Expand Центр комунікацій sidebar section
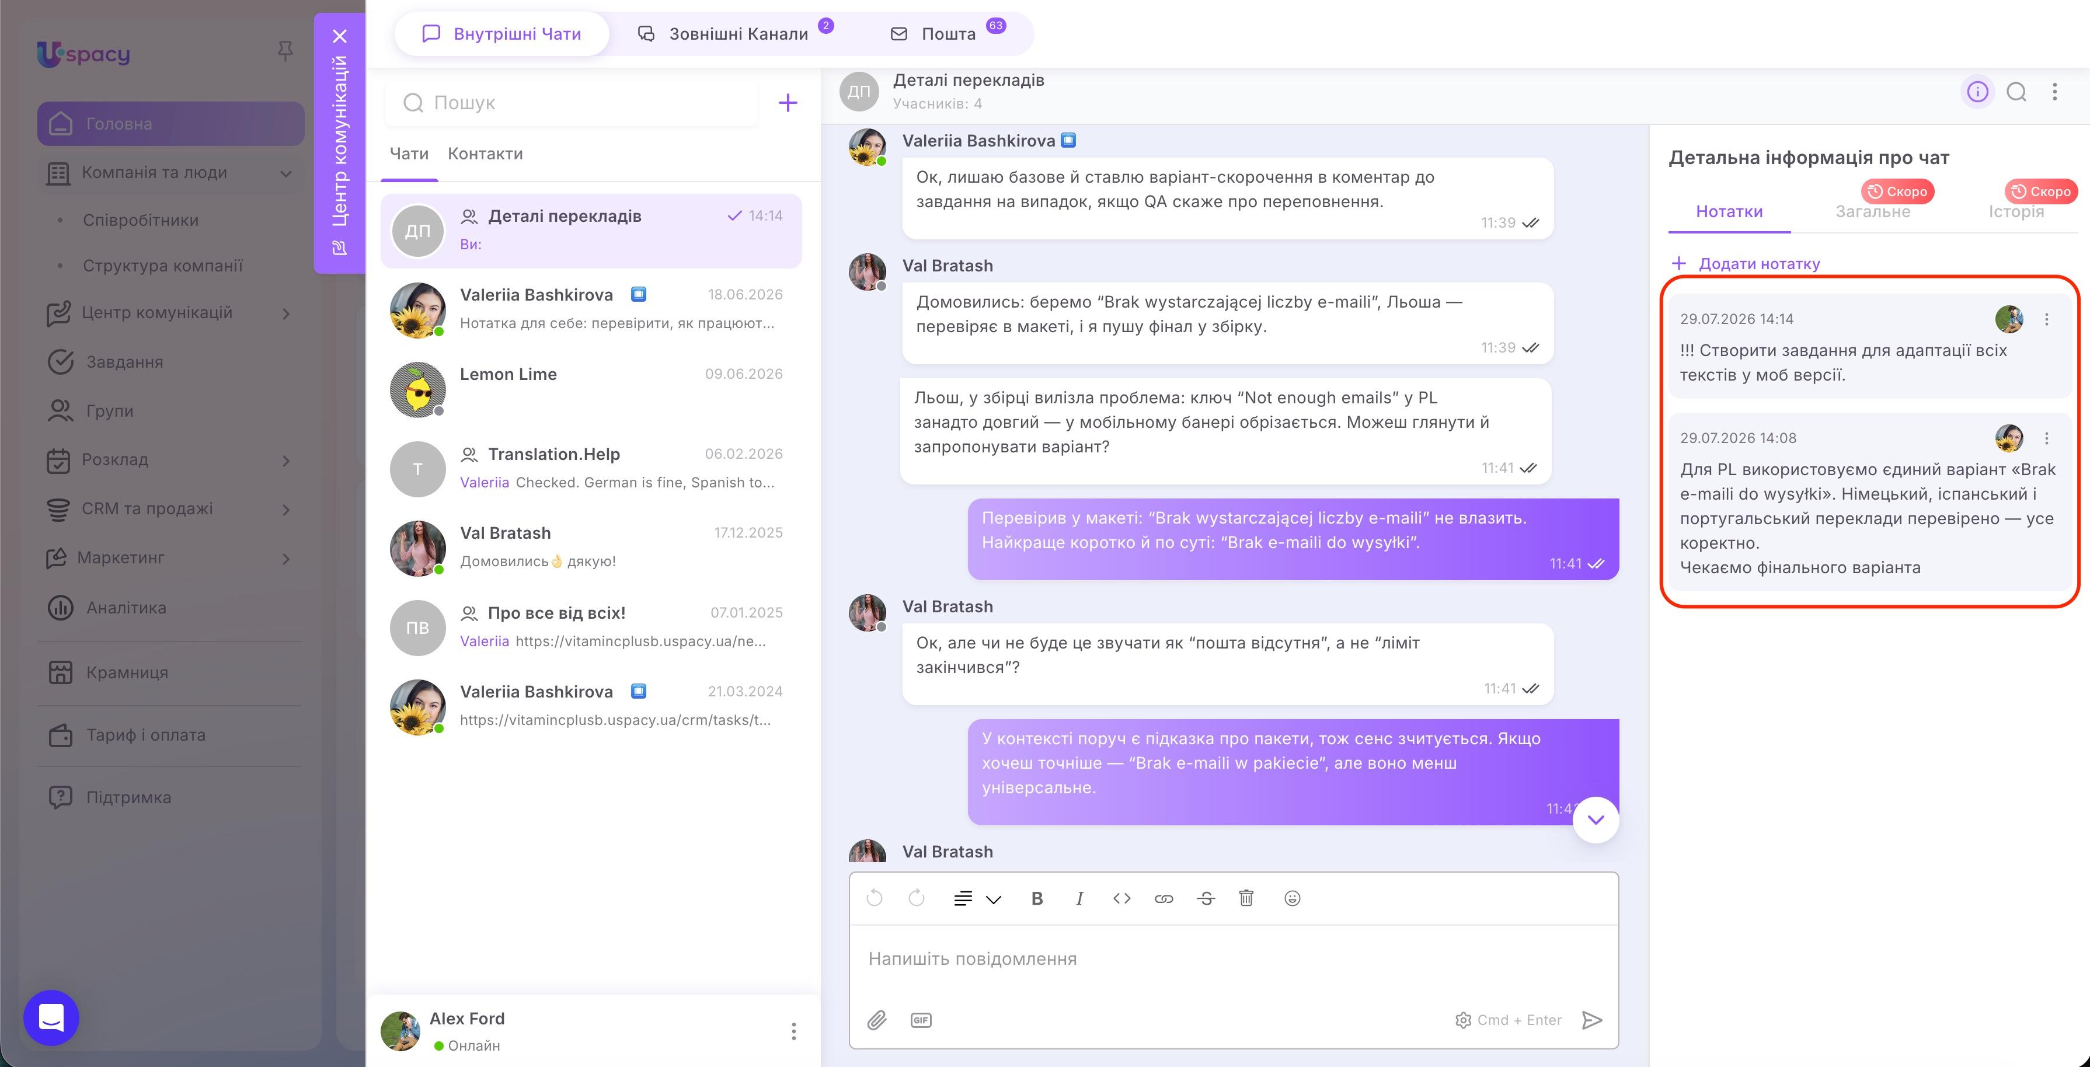Screen dimensions: 2090x1067 [287, 313]
